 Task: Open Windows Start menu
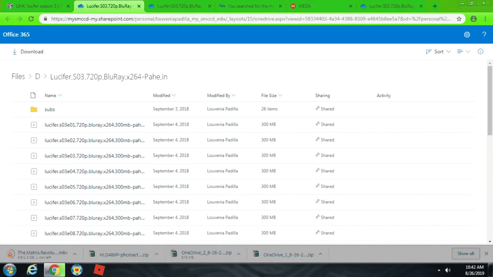pos(9,270)
